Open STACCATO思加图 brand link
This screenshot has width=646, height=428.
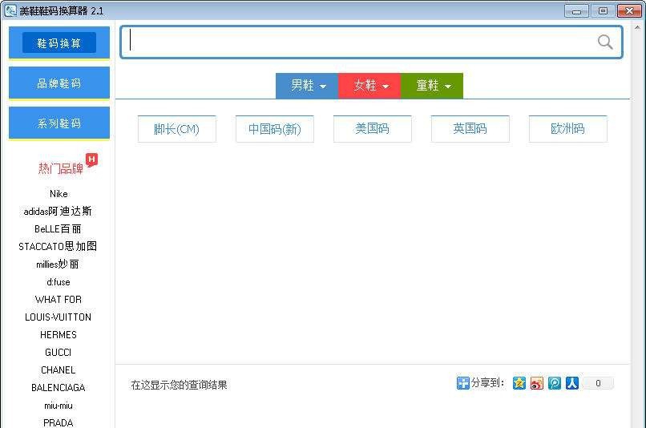[x=58, y=246]
